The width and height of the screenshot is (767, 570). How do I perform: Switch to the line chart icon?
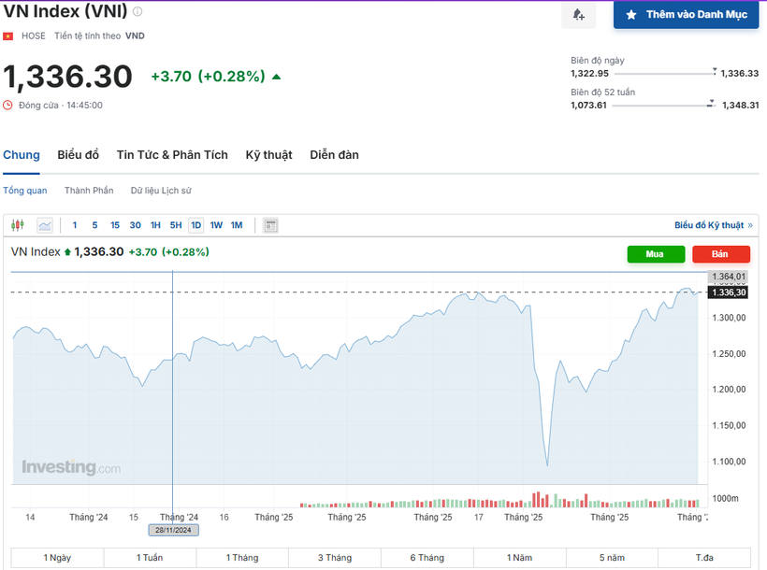coord(45,224)
